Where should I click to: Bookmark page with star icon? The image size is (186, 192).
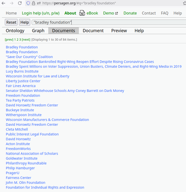pos(184,3)
